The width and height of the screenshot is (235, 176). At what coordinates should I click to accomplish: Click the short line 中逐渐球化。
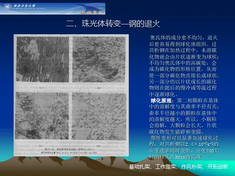point(164,94)
